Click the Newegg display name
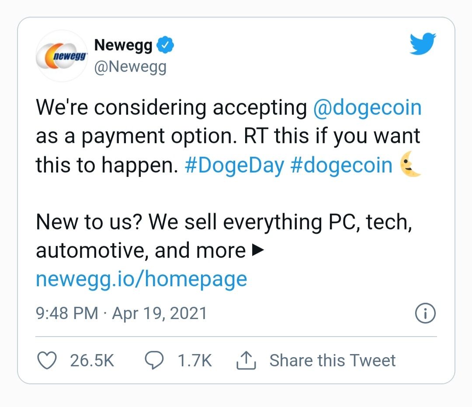Viewport: 472px width, 407px height. [123, 45]
